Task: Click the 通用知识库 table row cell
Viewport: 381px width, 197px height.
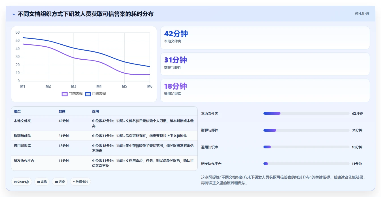Action: point(22,146)
